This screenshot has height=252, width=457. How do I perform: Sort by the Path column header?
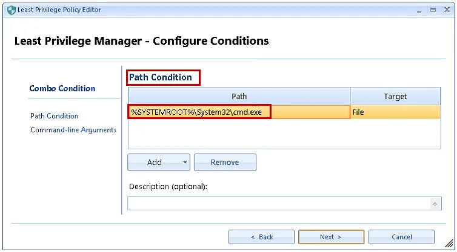[239, 96]
